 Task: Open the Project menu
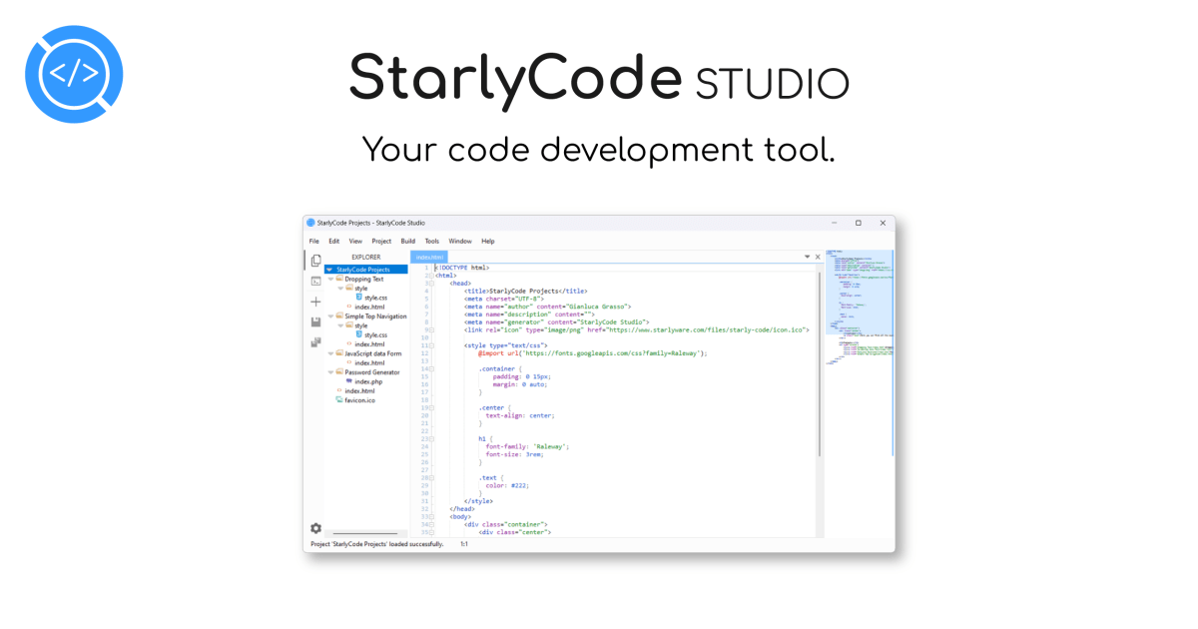pyautogui.click(x=381, y=241)
